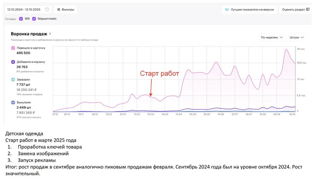Toggle the Выкупили series checkbox

pyautogui.click(x=13, y=102)
